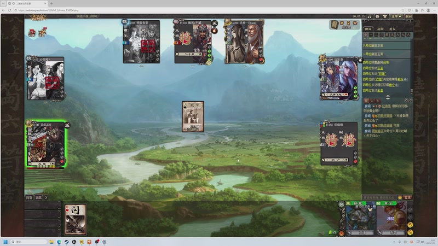Viewport: 438px width, 246px height.
Task: Select the second chat channel tab
Action: pyautogui.click(x=372, y=101)
